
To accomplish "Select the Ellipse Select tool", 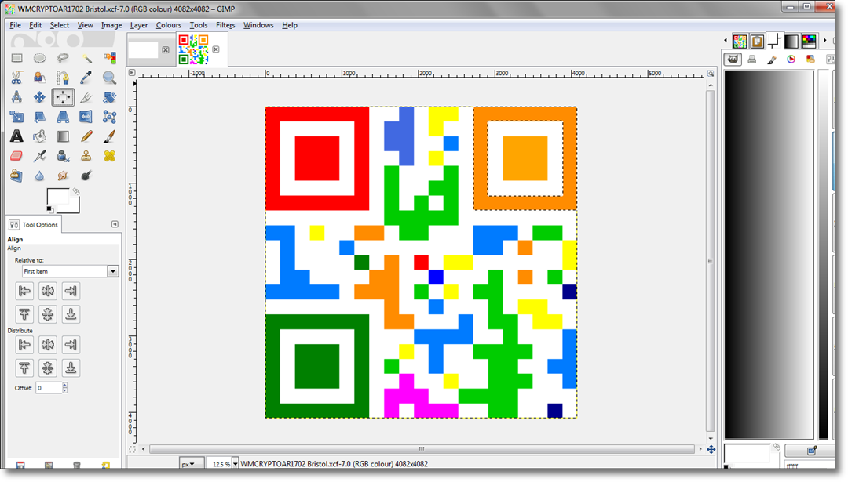I will tap(39, 58).
